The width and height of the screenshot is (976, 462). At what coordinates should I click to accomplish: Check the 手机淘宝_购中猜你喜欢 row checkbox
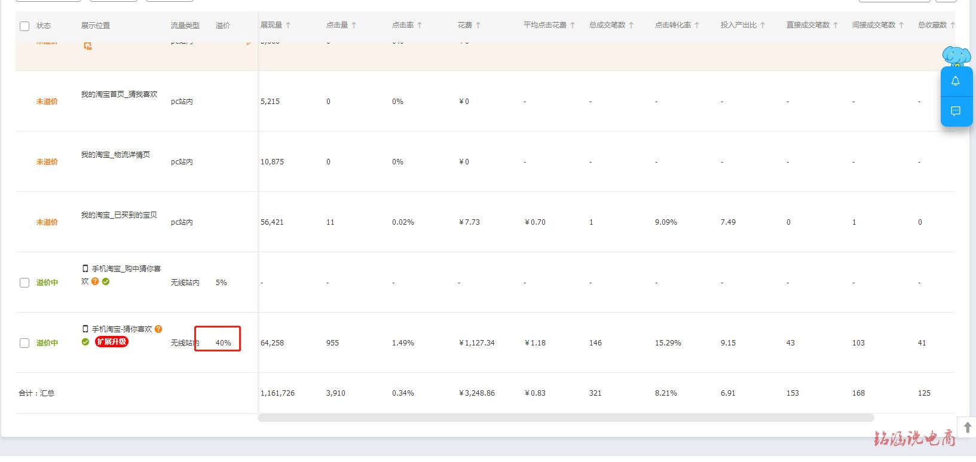25,283
